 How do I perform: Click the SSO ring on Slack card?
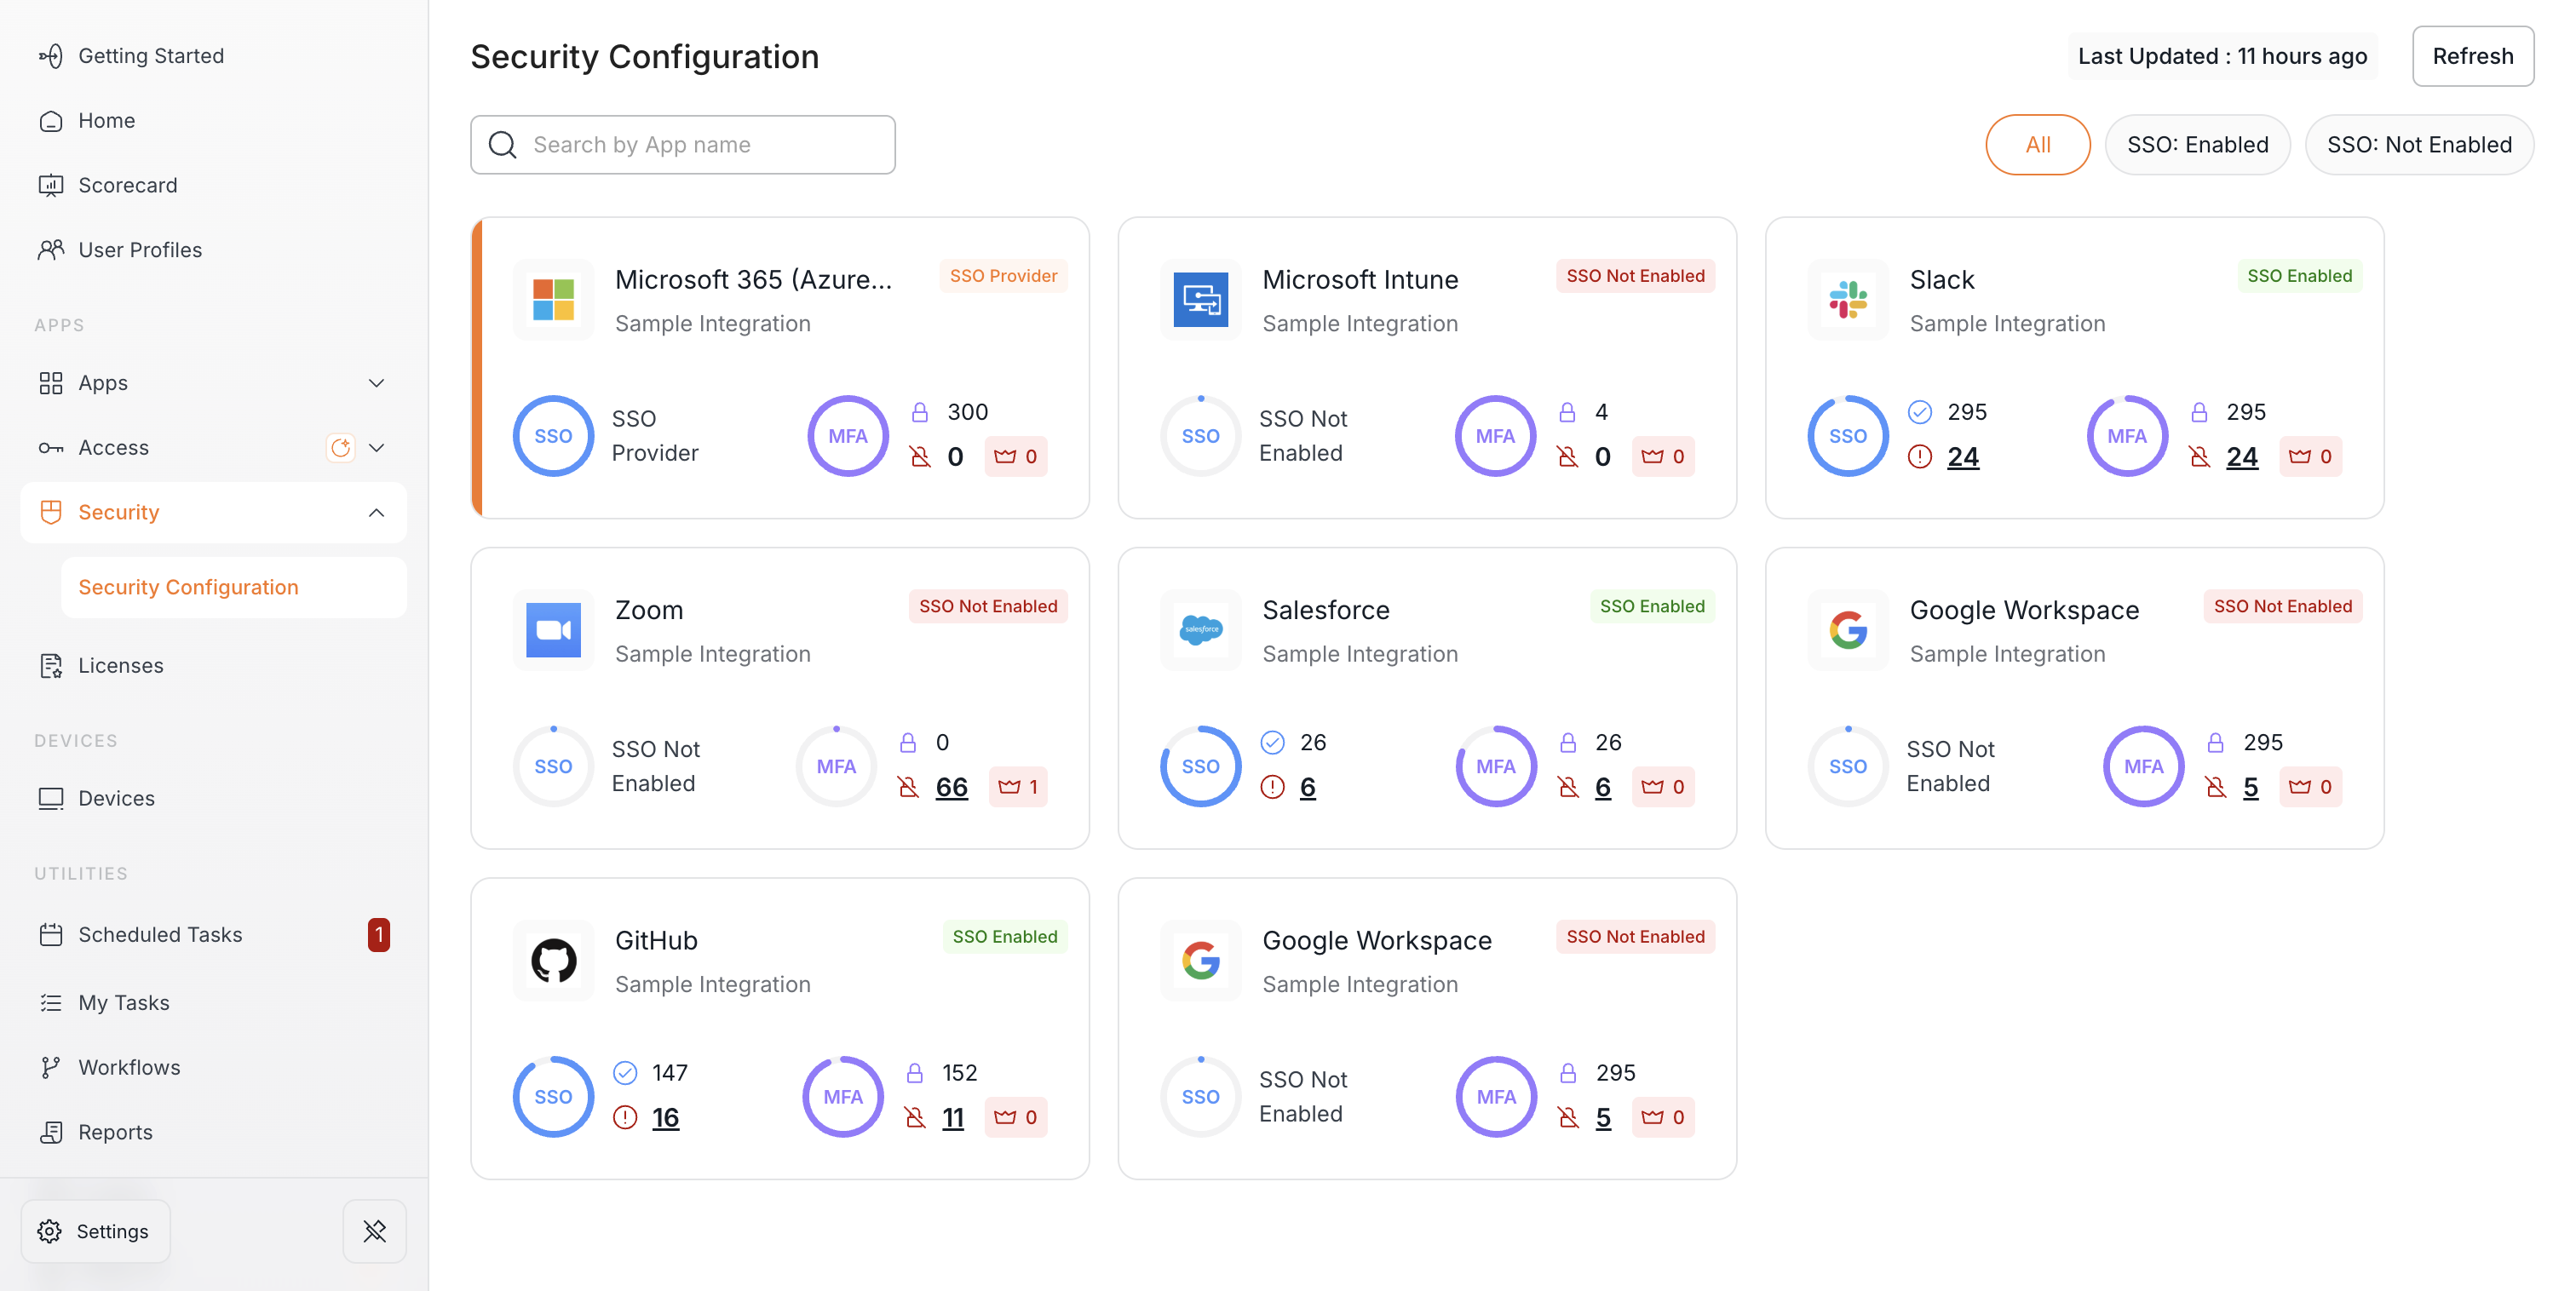[1848, 436]
